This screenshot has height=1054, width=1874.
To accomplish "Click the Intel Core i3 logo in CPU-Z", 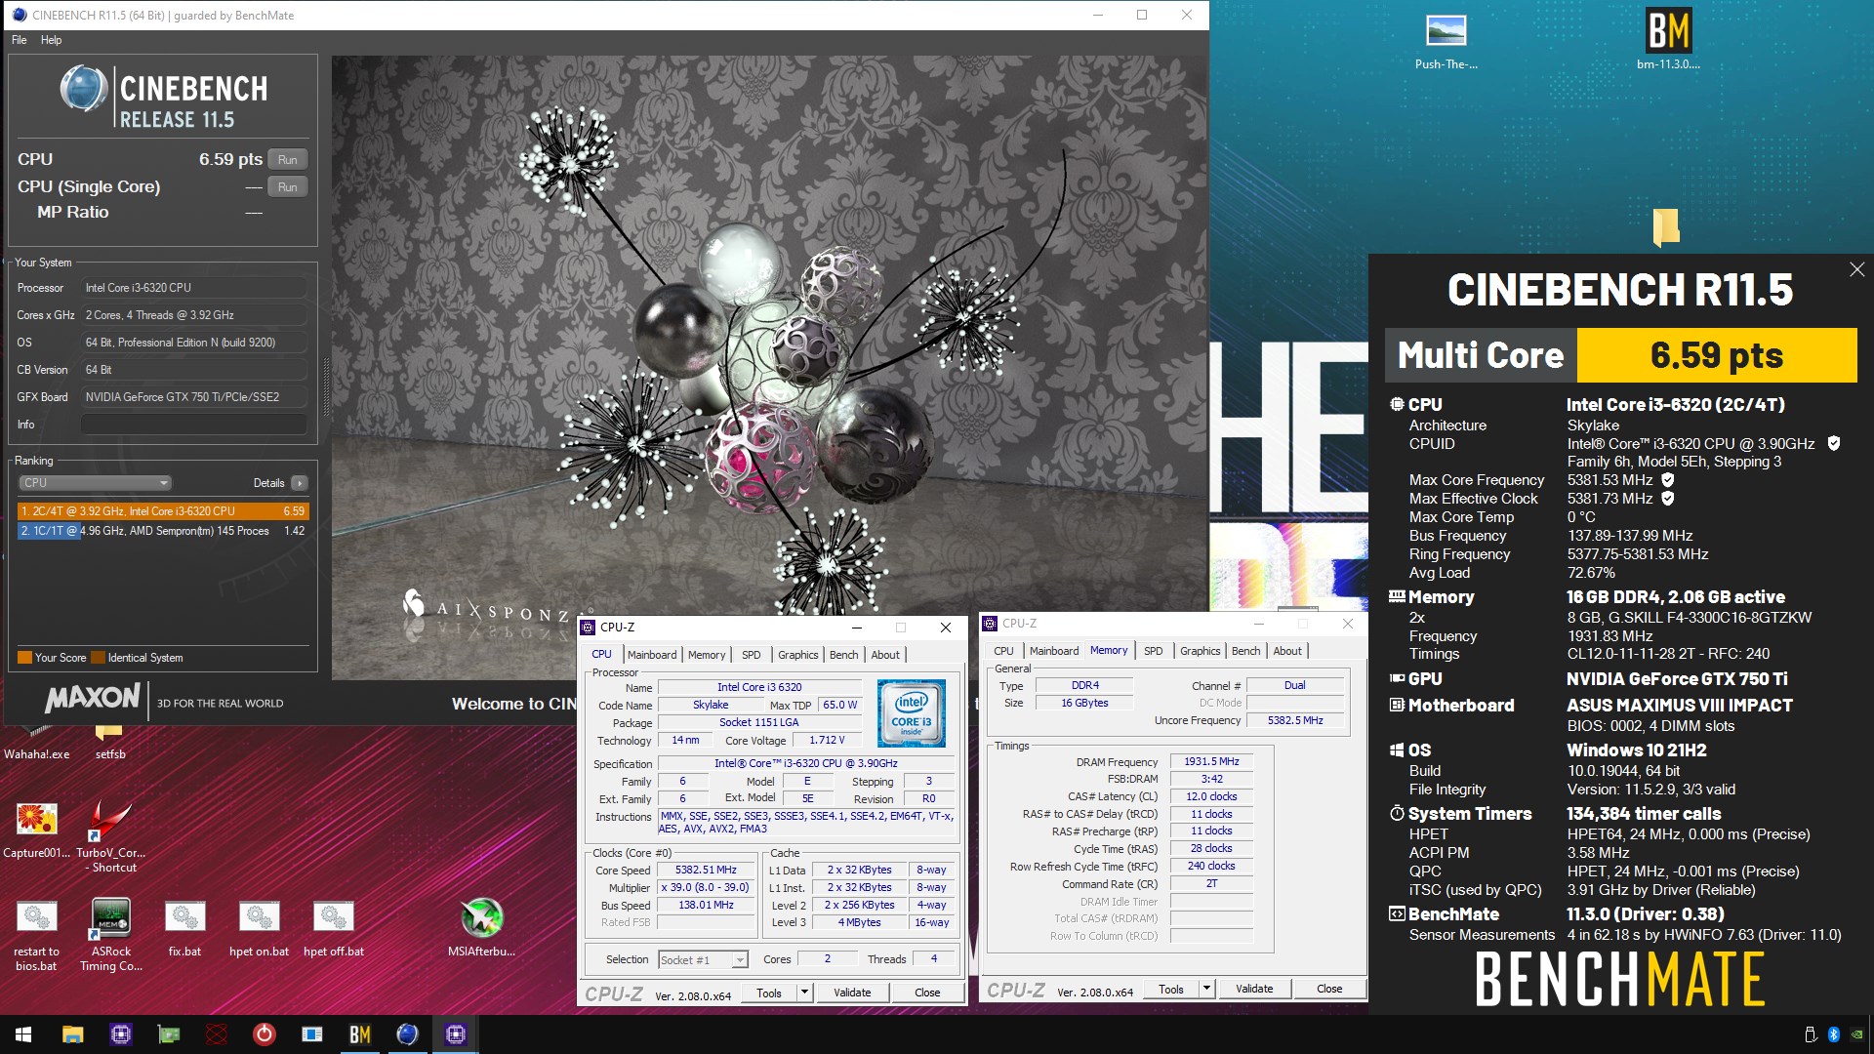I will coord(912,712).
